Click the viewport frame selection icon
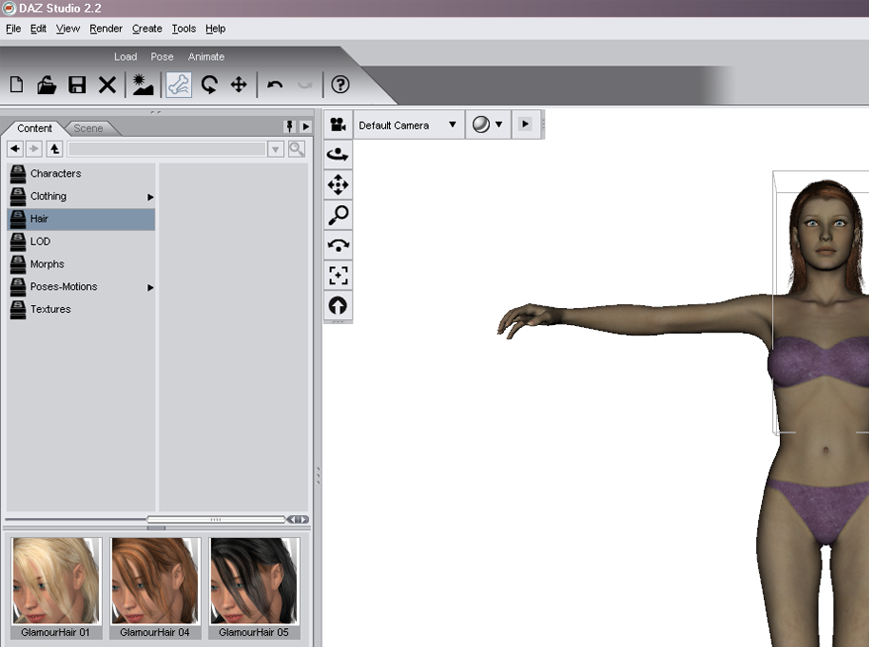Screen dimensions: 869x647 (x=338, y=275)
